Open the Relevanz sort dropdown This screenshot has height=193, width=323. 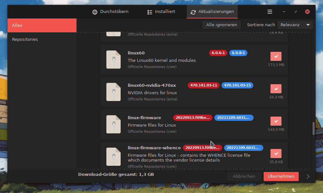point(295,25)
